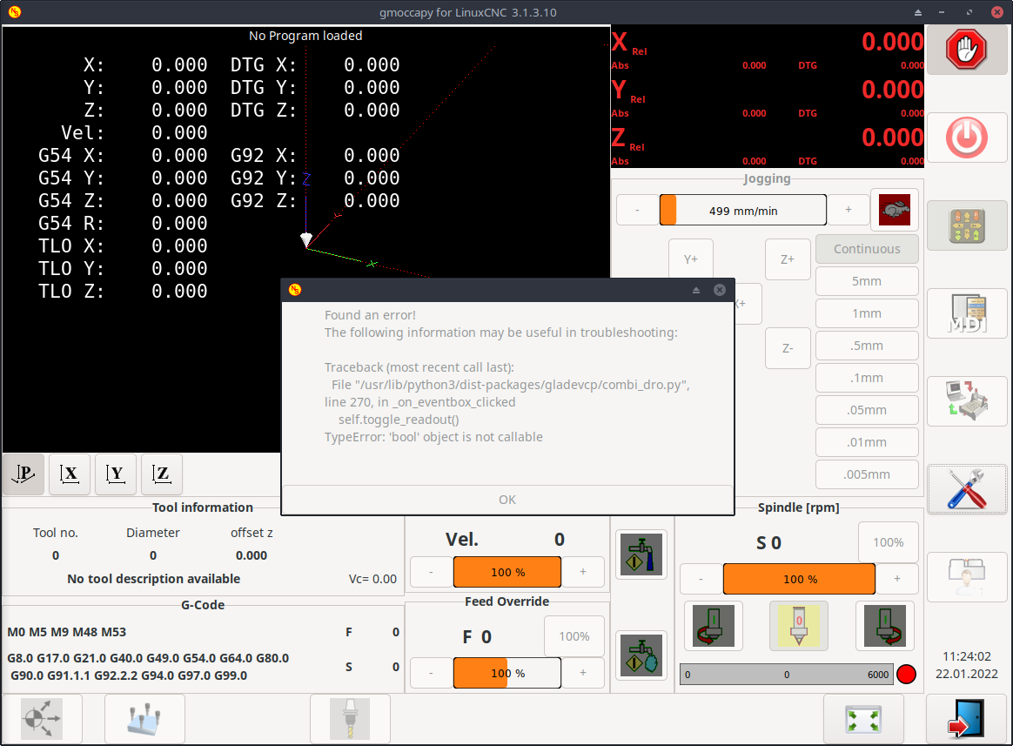Adjust the 499 mm/min jog slider
This screenshot has width=1013, height=746.
pyautogui.click(x=743, y=210)
